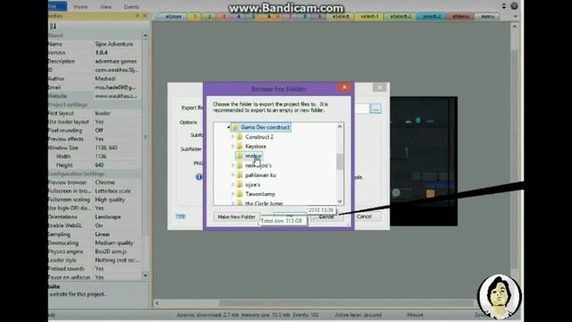Image resolution: width=572 pixels, height=322 pixels.
Task: Expand the Construct 2 folder arrow
Action: point(233,137)
